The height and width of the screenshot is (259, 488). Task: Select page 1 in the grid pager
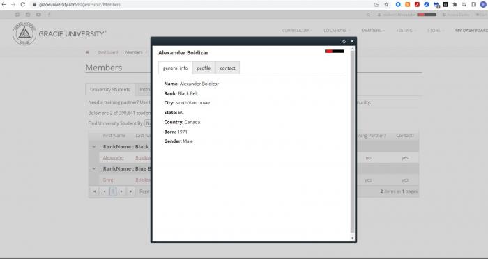pyautogui.click(x=113, y=191)
